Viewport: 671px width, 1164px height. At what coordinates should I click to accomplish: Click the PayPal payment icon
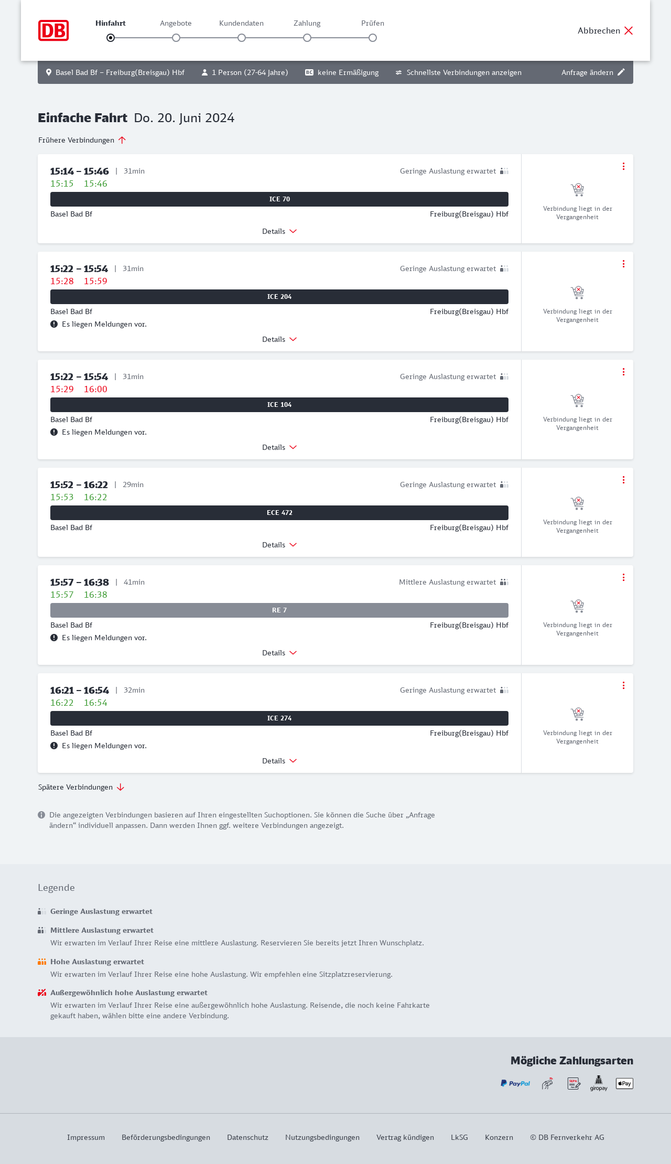click(x=515, y=1083)
